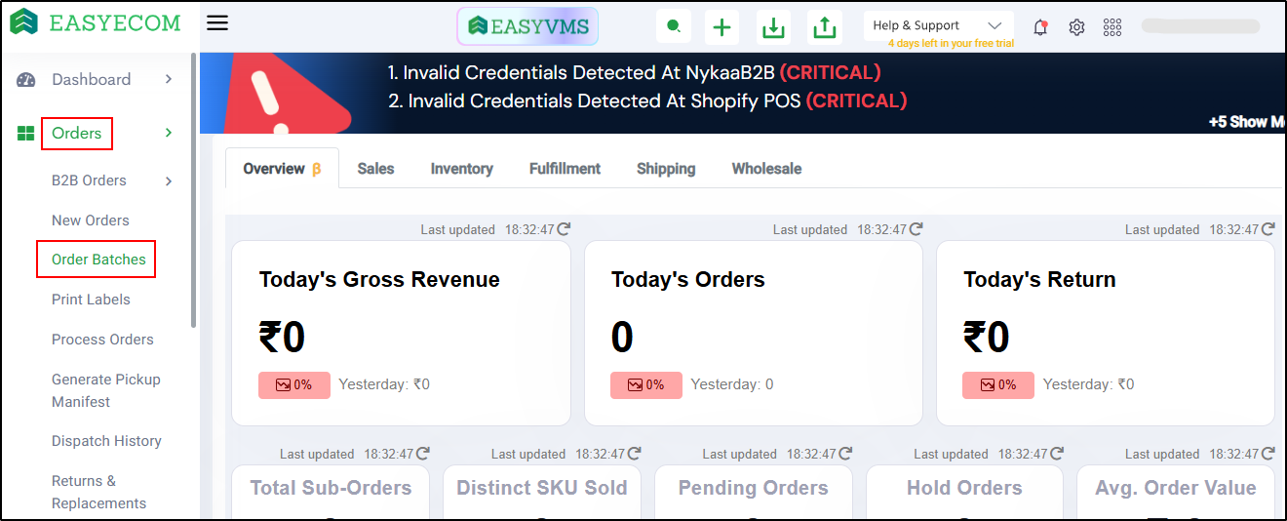Click the Orders grid icon in sidebar

coord(26,134)
